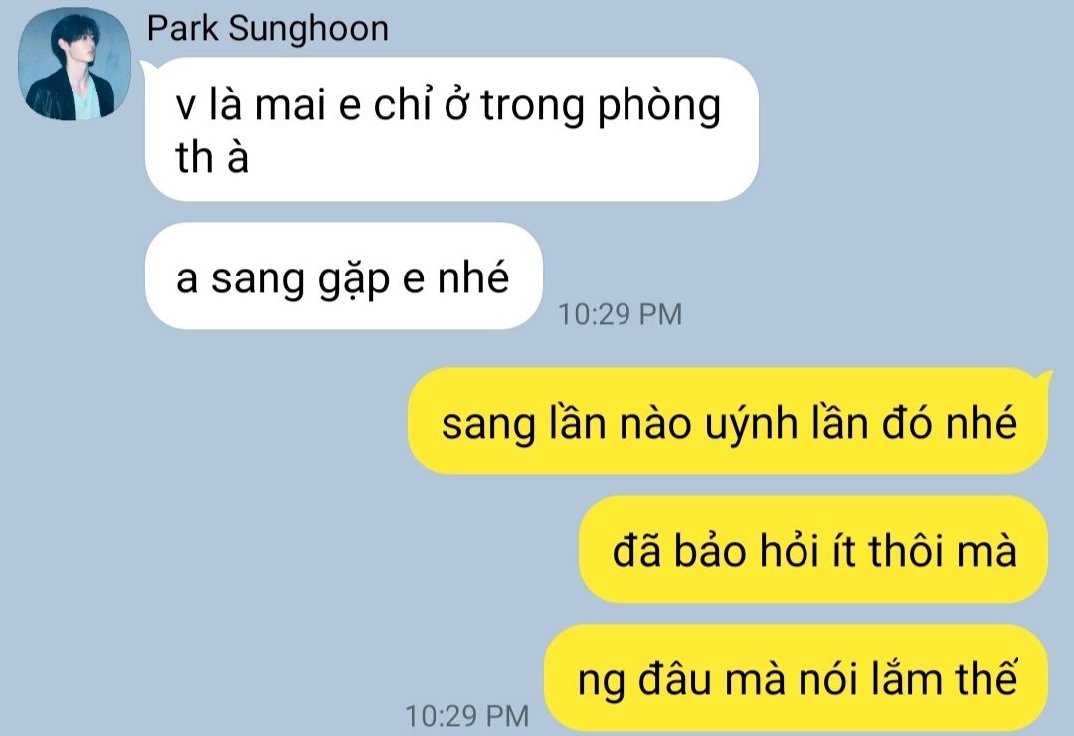Click the words 'th à' in the first bubble
This screenshot has height=736, width=1074.
pos(212,157)
